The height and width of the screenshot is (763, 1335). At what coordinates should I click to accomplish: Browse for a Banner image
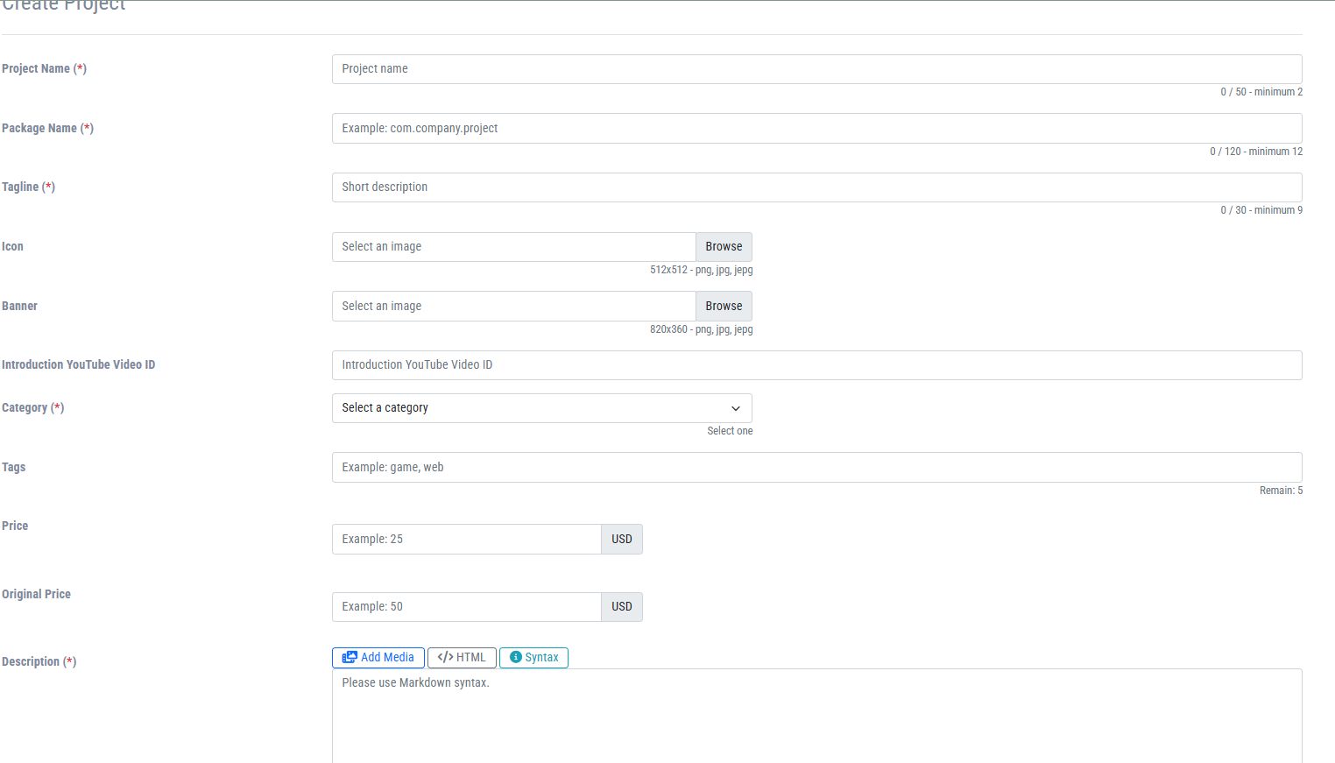tap(724, 307)
